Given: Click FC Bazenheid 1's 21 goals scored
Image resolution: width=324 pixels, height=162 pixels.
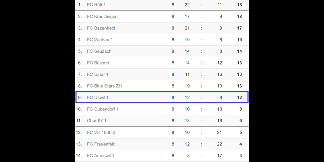Looking at the screenshot, I should pos(187,28).
